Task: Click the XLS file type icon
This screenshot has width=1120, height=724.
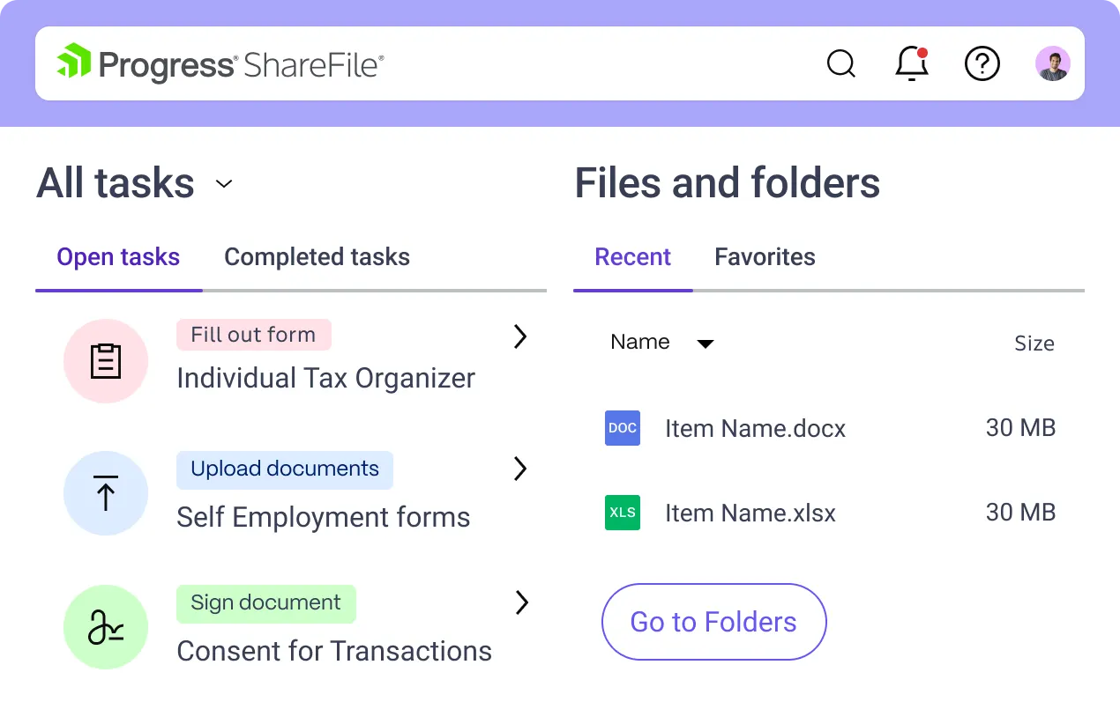Action: [x=623, y=513]
